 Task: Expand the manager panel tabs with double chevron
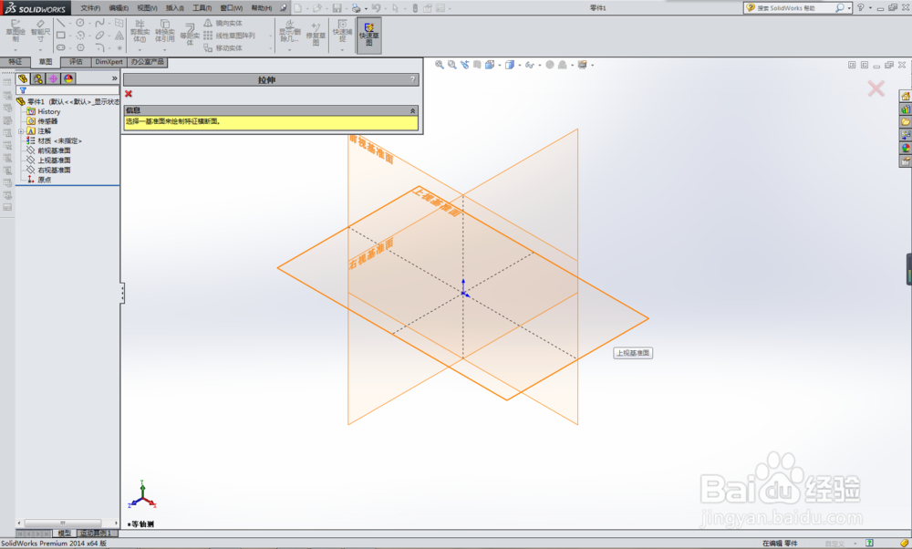tap(115, 78)
